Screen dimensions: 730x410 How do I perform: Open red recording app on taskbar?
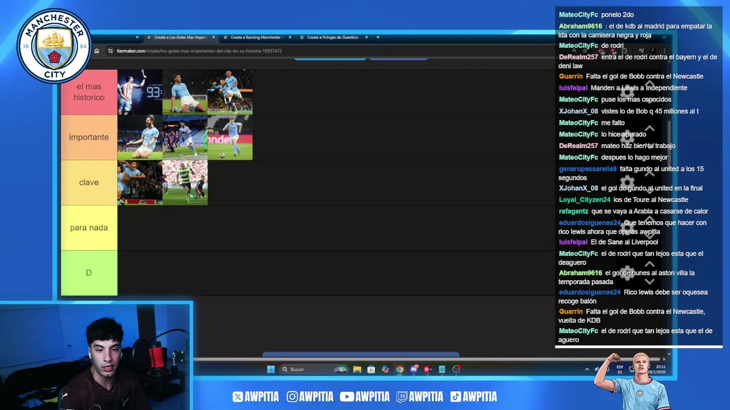pos(427,369)
